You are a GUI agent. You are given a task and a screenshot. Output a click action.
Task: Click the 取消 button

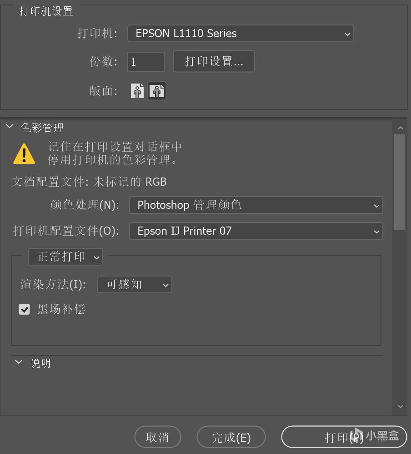click(157, 437)
